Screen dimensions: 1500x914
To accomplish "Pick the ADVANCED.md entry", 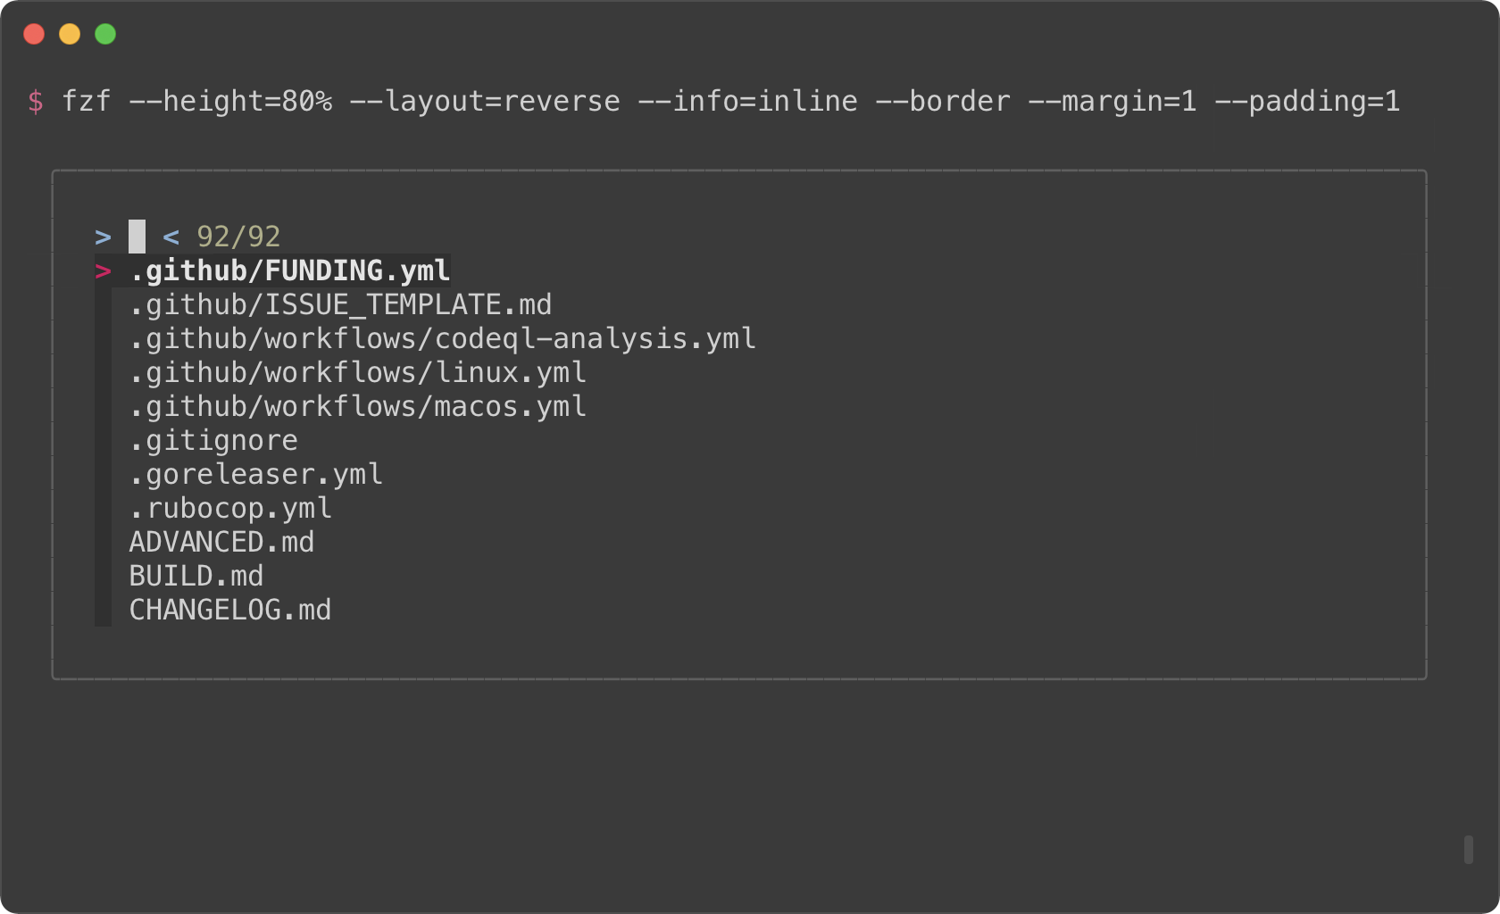I will click(221, 542).
